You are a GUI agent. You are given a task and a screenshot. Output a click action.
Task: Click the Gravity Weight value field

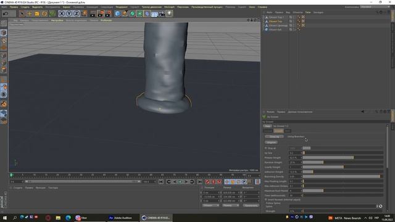tap(295, 167)
